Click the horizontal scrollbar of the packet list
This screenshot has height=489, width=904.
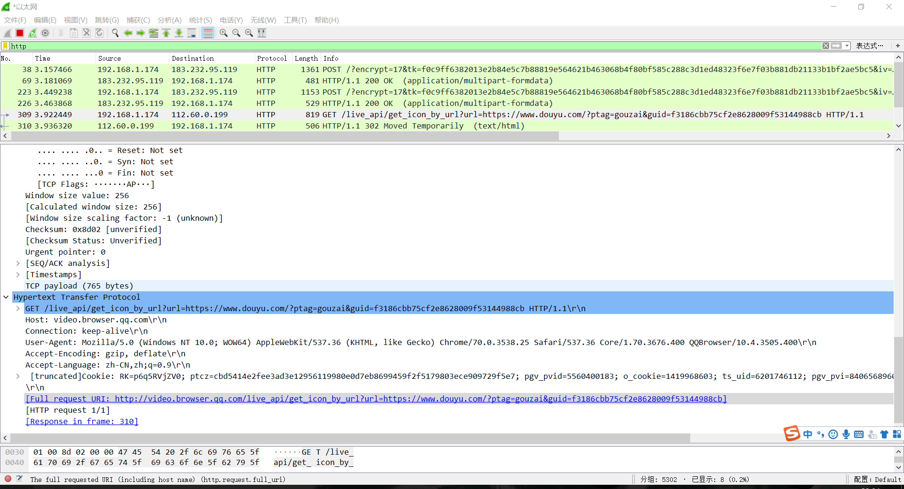(x=285, y=136)
